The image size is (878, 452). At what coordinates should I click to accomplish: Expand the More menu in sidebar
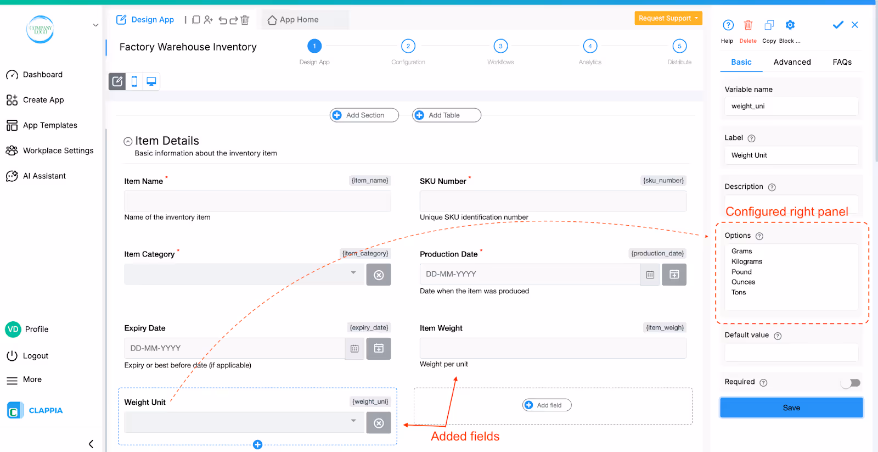[x=24, y=380]
